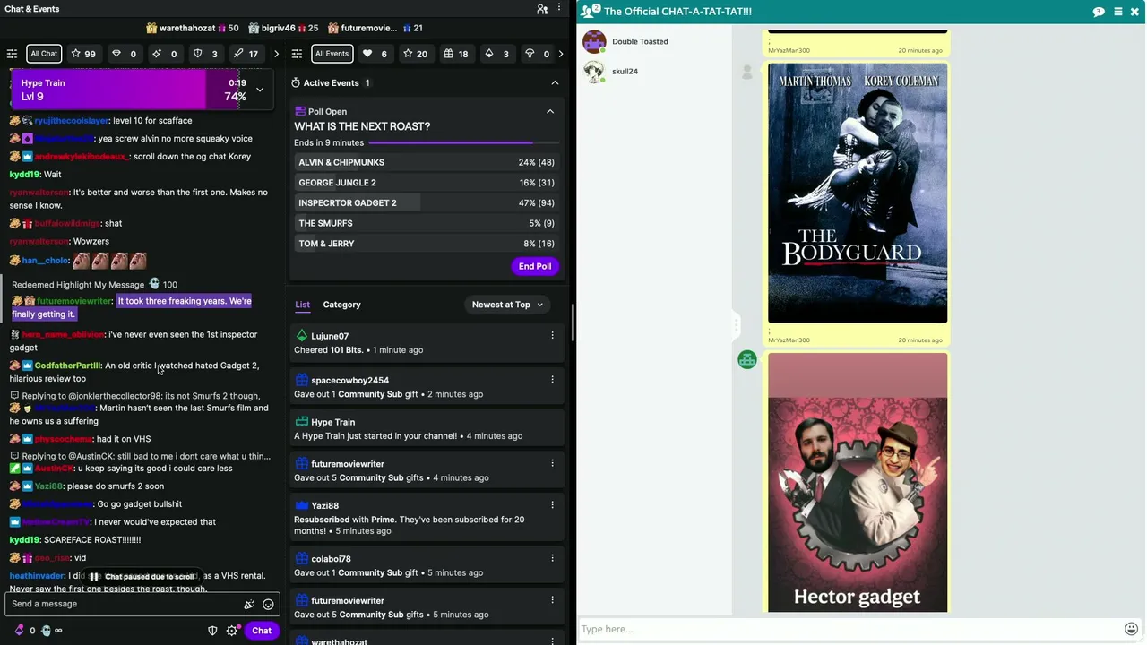The image size is (1147, 645).
Task: Open Chat & Events more options menu
Action: pyautogui.click(x=559, y=9)
